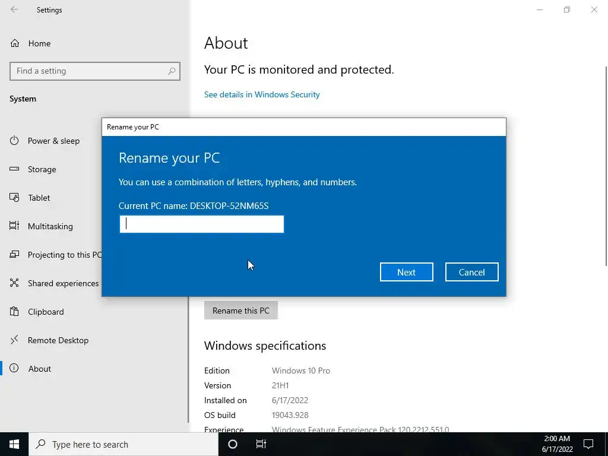Click the search magnifier in Find a setting

(x=172, y=71)
